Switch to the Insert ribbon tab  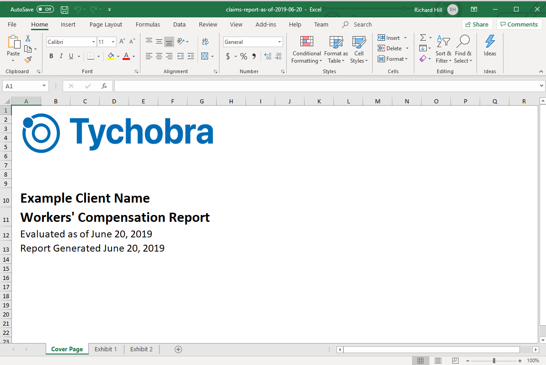coord(68,24)
